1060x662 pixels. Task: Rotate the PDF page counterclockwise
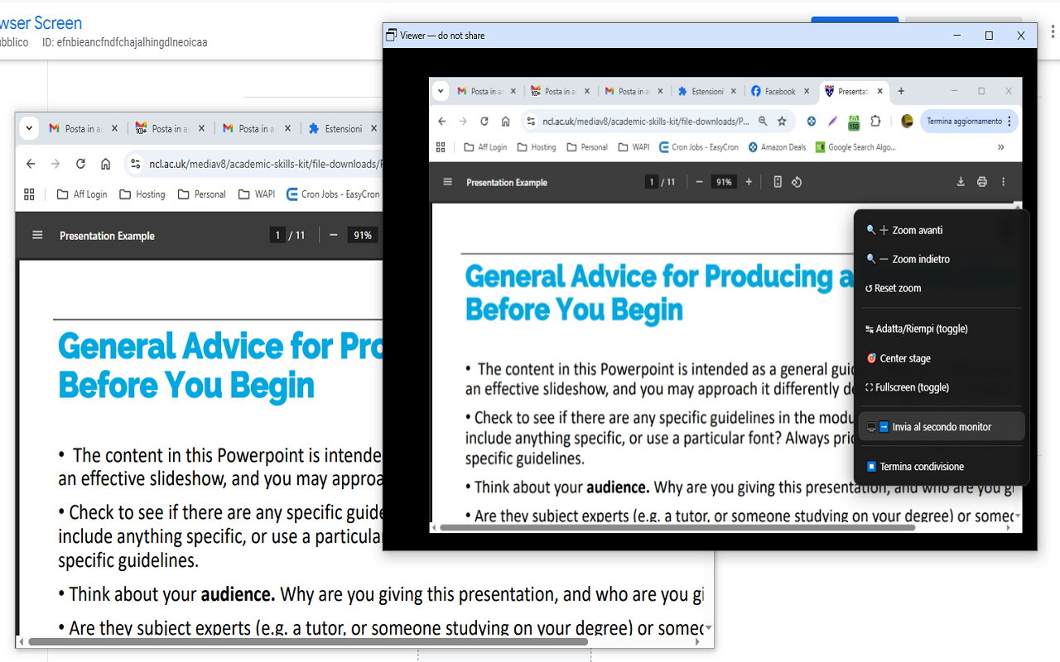tap(797, 181)
